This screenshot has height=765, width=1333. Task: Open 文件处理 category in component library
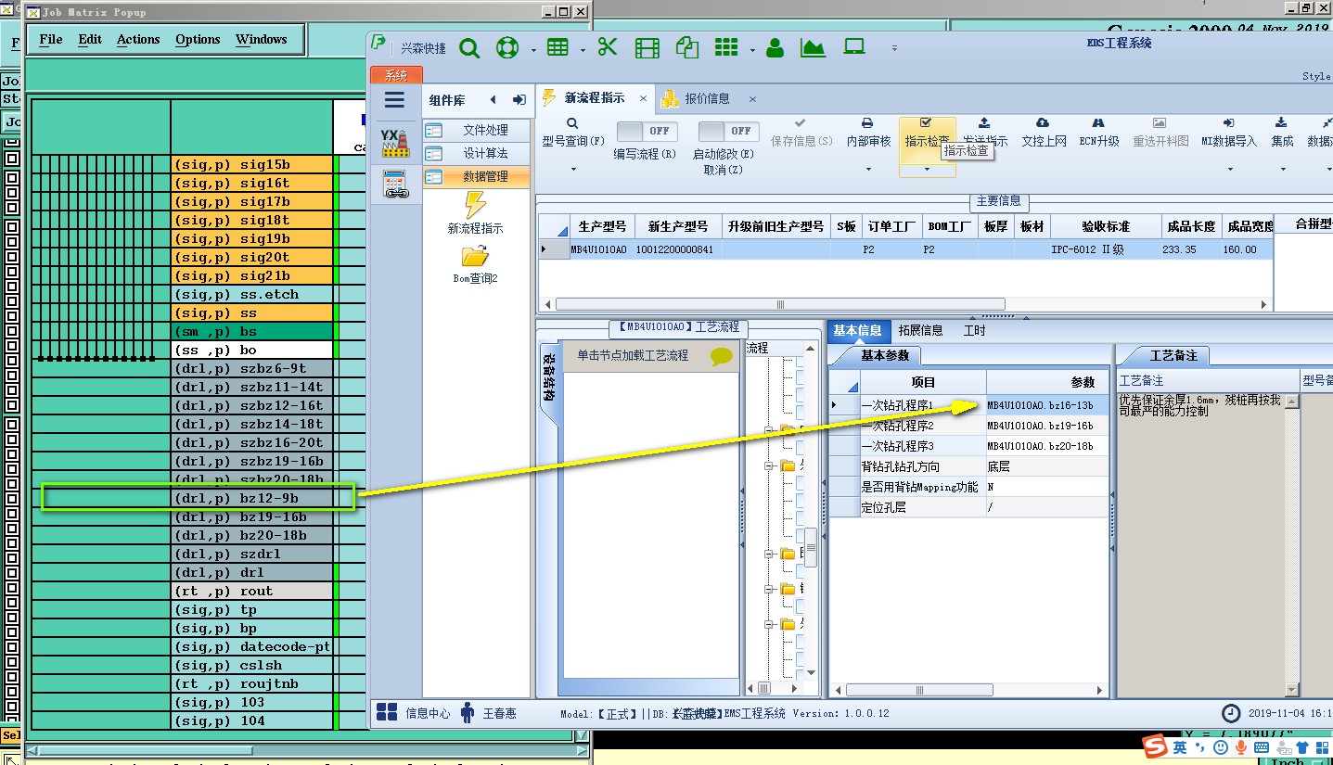(477, 130)
